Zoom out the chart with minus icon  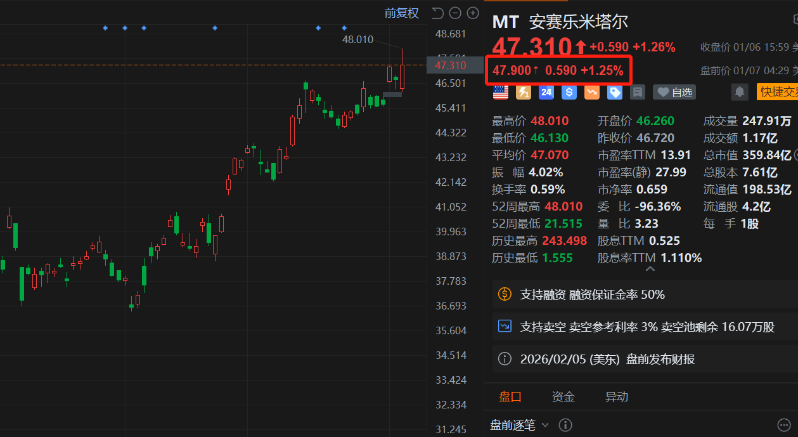455,13
